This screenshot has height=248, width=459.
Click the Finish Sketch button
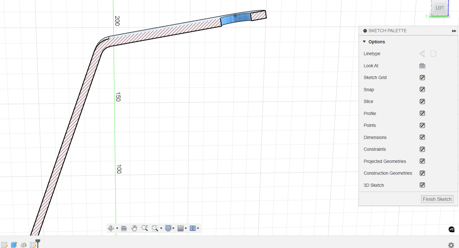coord(437,199)
